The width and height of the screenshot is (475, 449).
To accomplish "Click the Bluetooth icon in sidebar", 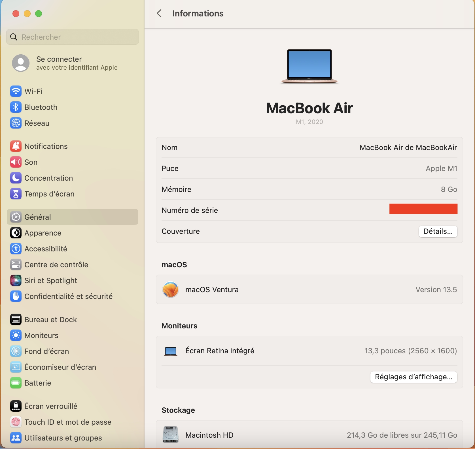I will click(16, 107).
